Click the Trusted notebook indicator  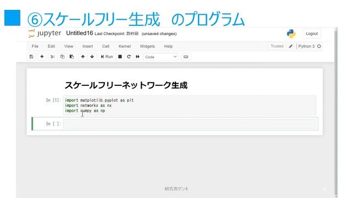(x=277, y=46)
